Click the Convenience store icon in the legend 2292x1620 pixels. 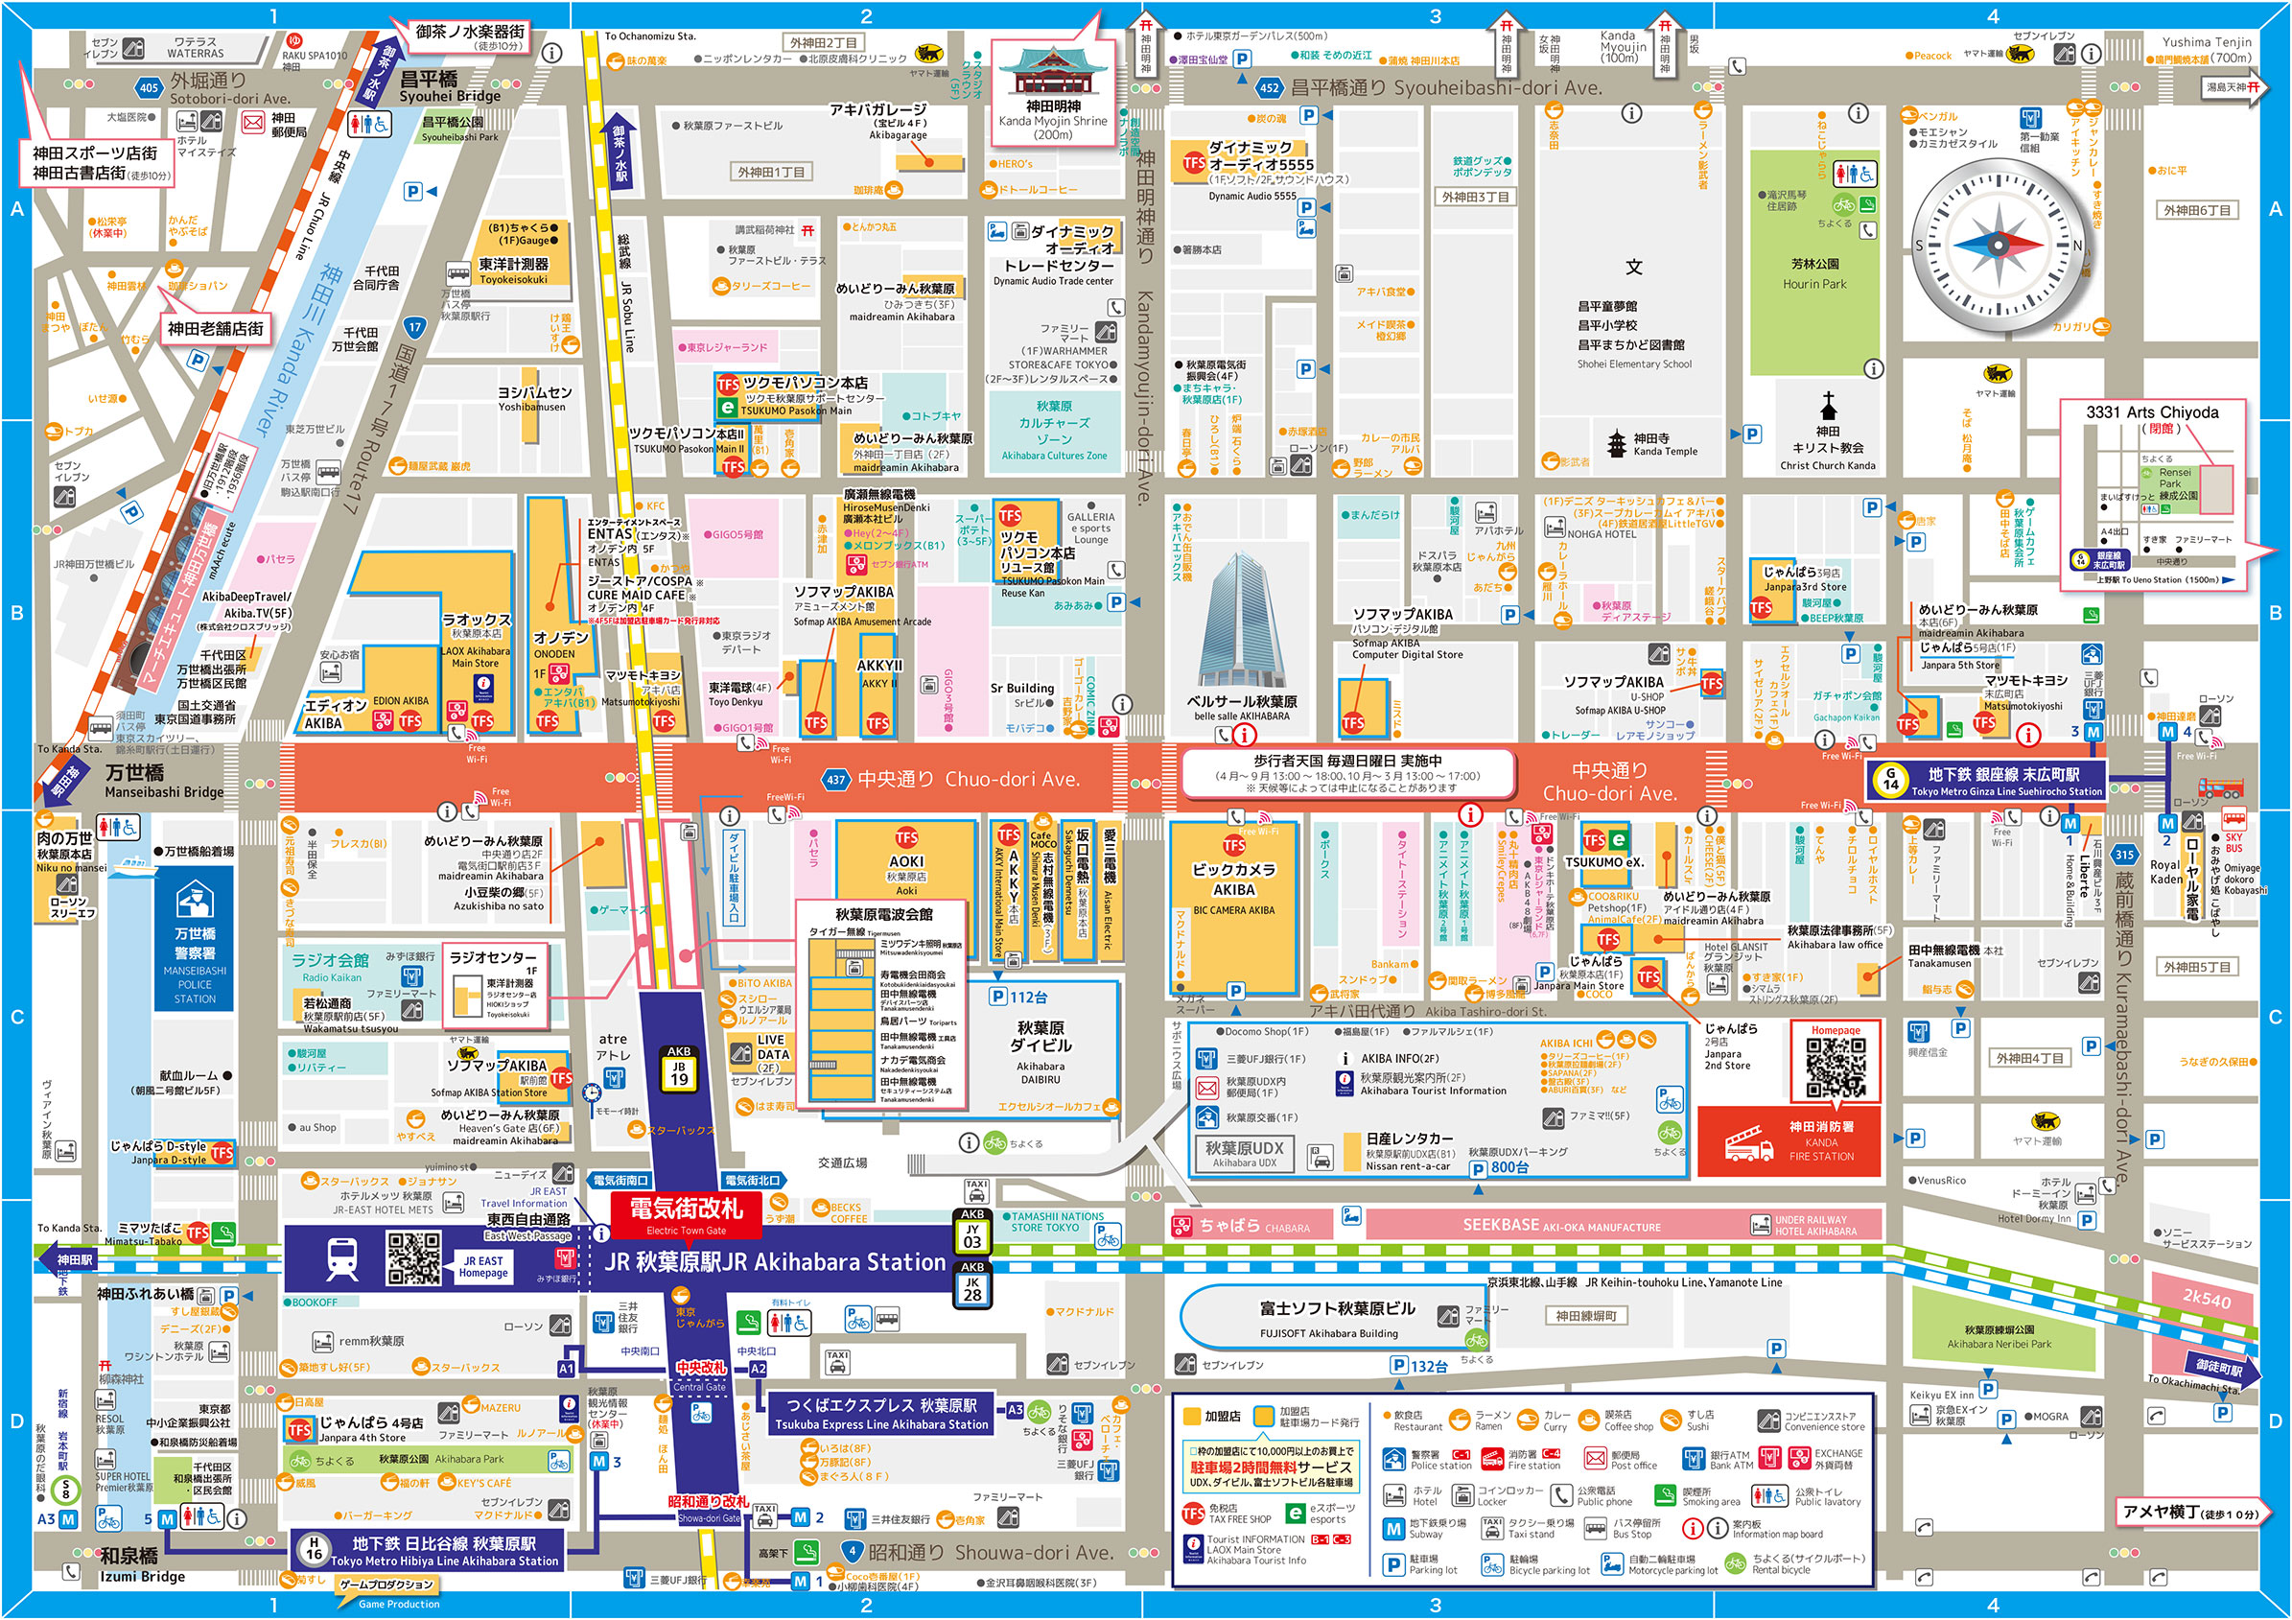coord(1769,1420)
